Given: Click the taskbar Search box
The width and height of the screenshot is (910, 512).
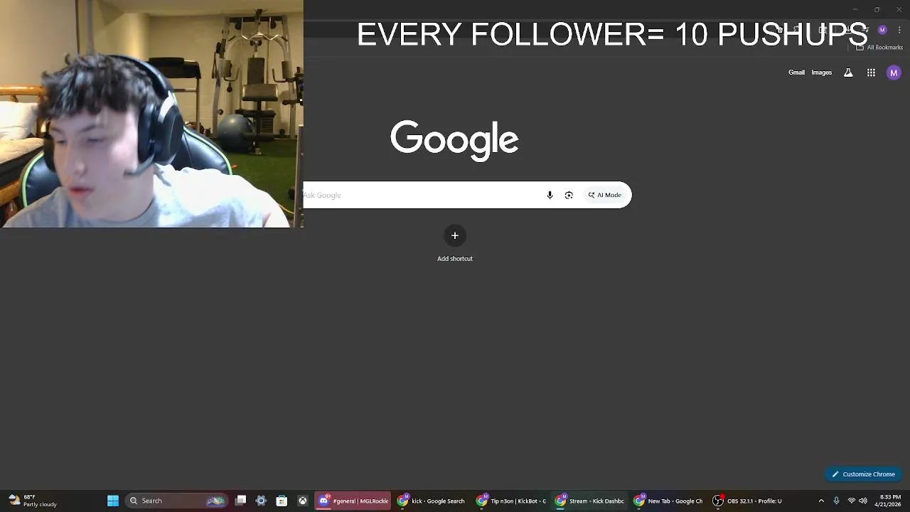Looking at the screenshot, I should coord(176,501).
